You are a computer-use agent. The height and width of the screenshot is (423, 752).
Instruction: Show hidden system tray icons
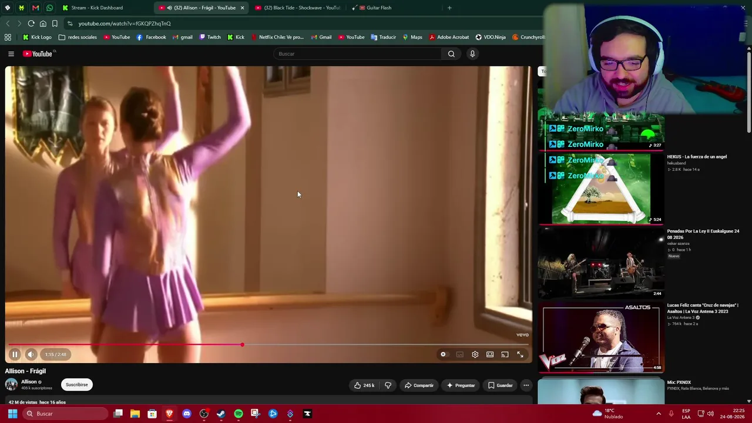[659, 414]
